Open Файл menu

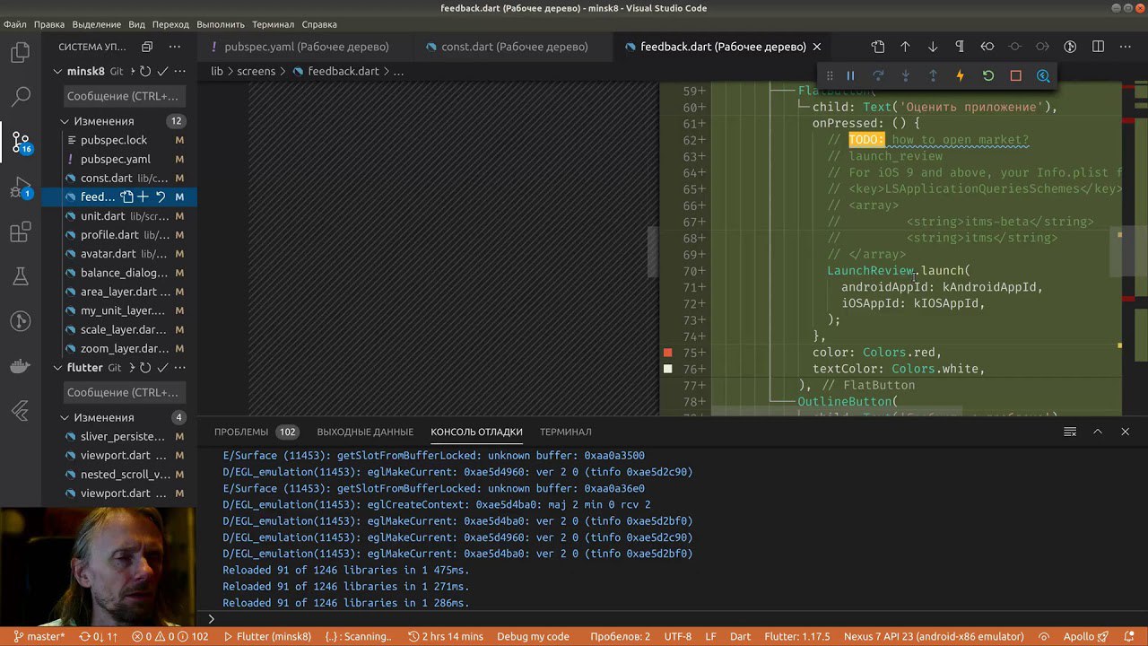tap(15, 24)
